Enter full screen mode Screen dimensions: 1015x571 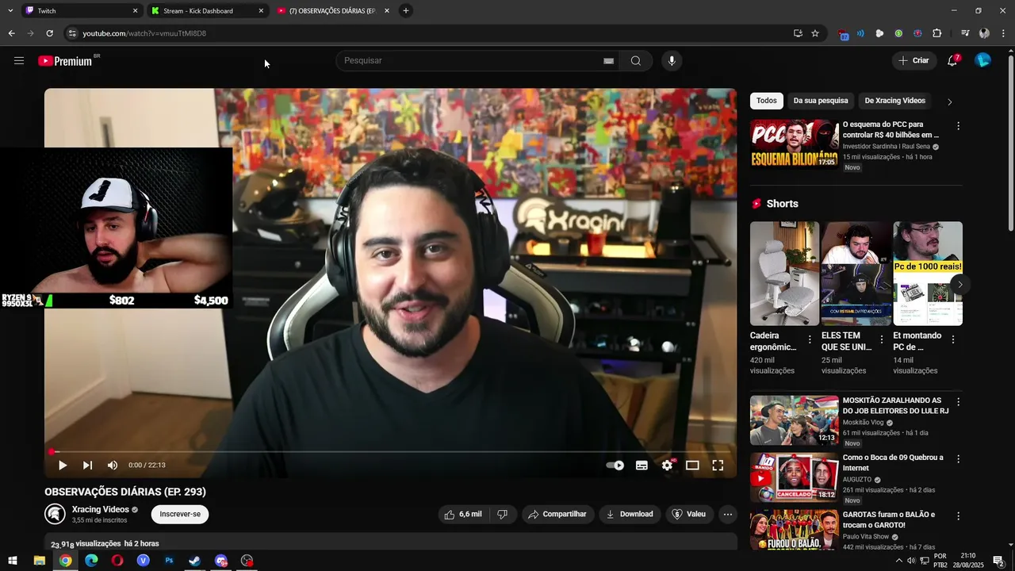click(x=718, y=466)
